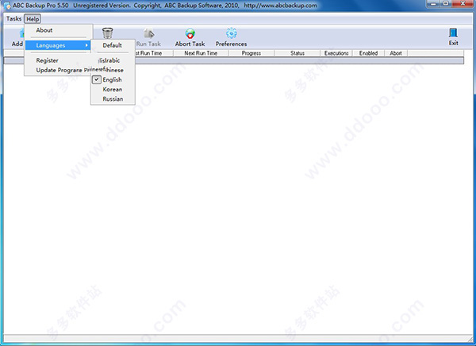This screenshot has width=476, height=346.
Task: Sort by Next Run Time column
Action: coord(201,53)
